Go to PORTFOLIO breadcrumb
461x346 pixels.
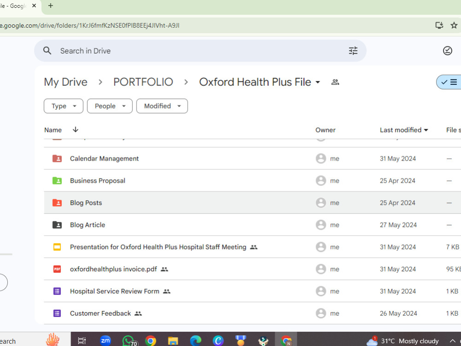coord(143,82)
